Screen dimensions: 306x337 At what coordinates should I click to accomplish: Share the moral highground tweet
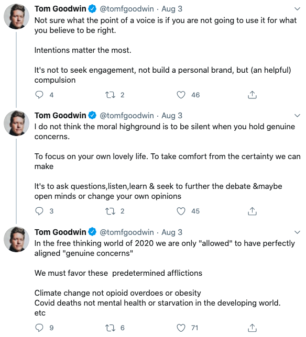(x=252, y=211)
